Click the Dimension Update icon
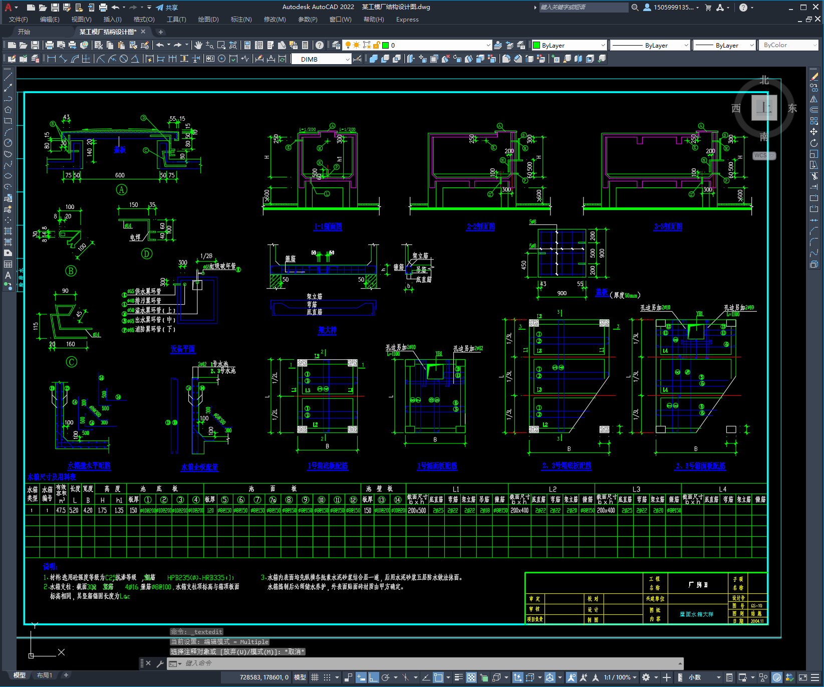This screenshot has width=824, height=687. pos(283,59)
